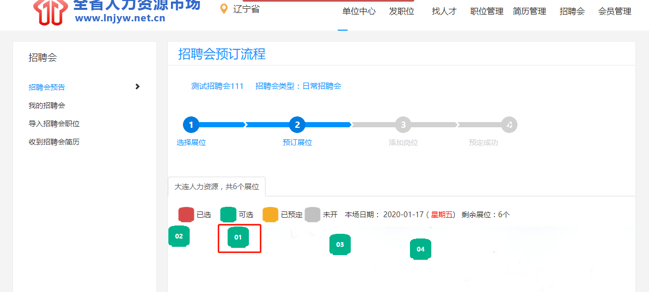Viewport: 649px width, 292px height.
Task: Click the green 可选 legend swatch
Action: coord(228,215)
